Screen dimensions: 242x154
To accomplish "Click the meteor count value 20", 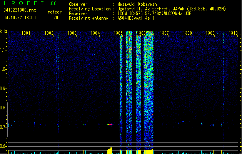I will point(56,18).
